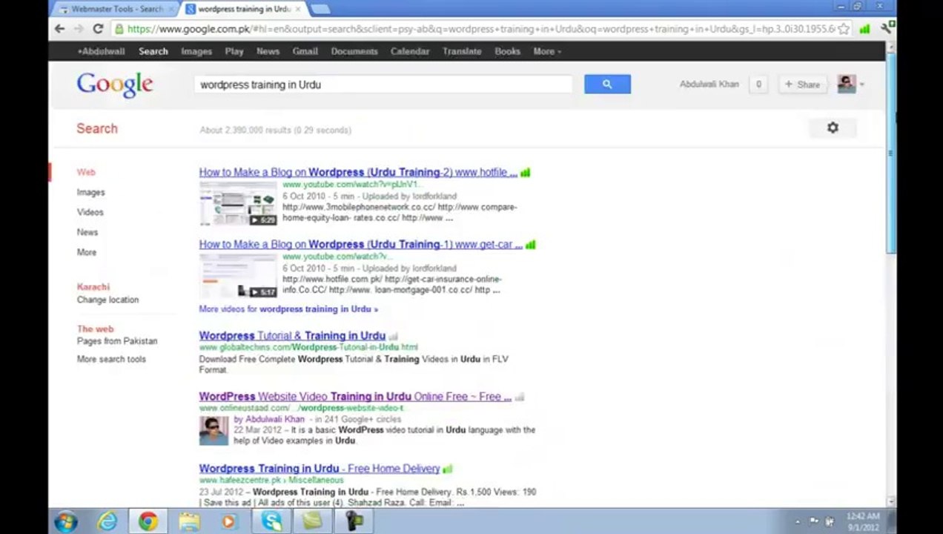Click by Abdulwali Khan author link
Image resolution: width=943 pixels, height=534 pixels.
point(269,419)
